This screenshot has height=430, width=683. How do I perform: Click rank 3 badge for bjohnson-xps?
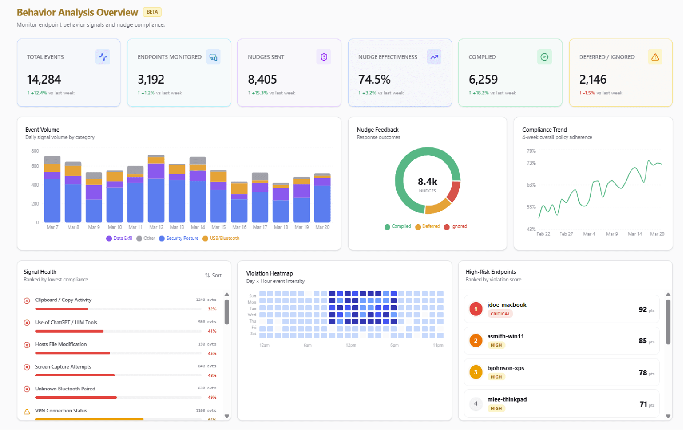(x=476, y=372)
